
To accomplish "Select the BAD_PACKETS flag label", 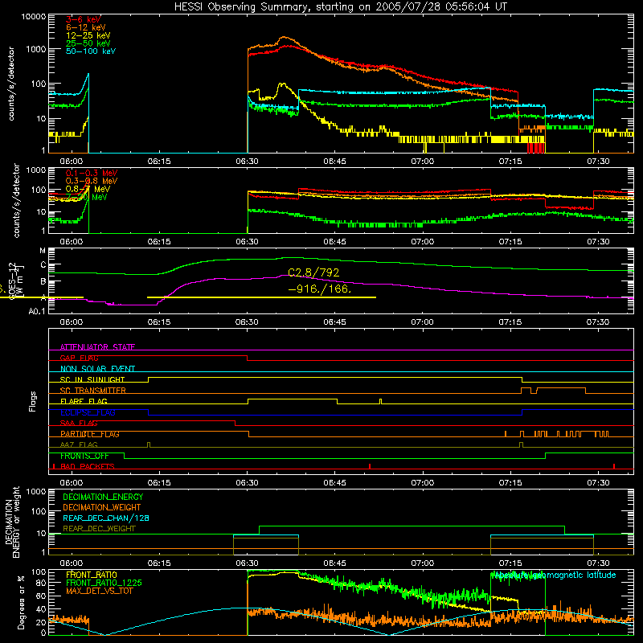I will 88,466.
